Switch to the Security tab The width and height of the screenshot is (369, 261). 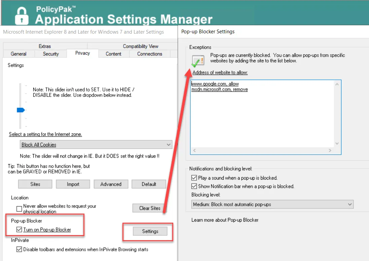51,54
